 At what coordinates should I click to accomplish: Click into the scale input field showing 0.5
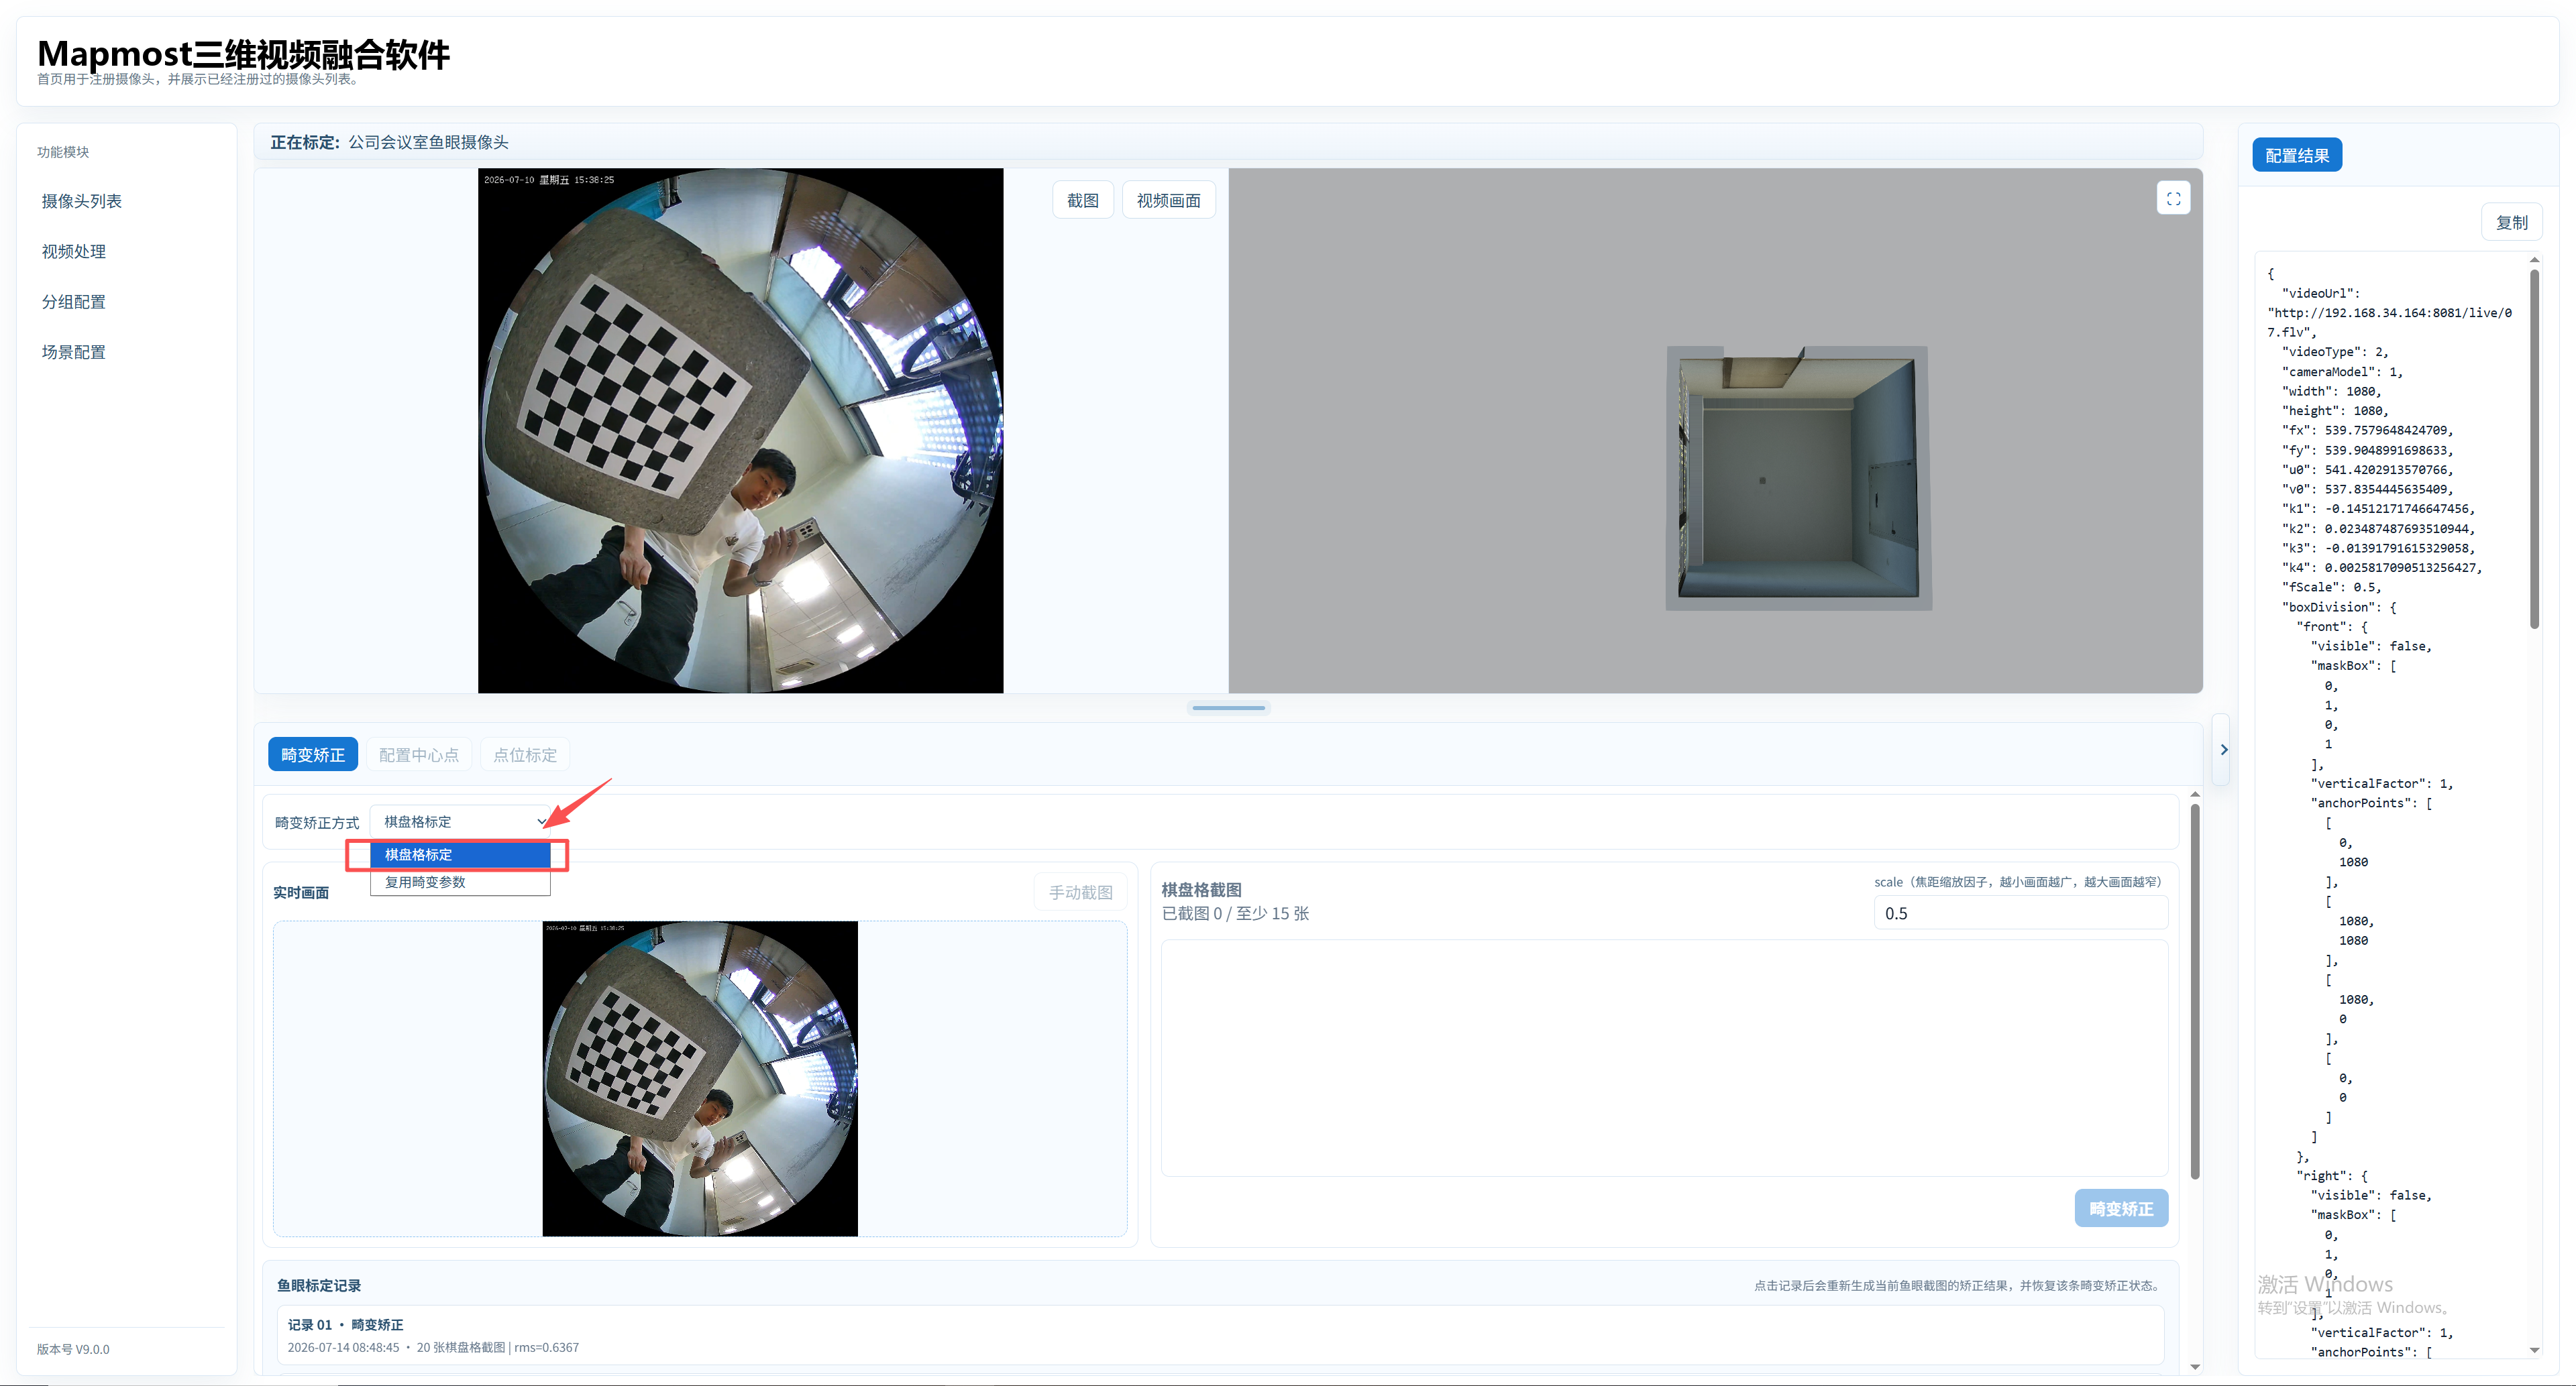coord(2020,913)
